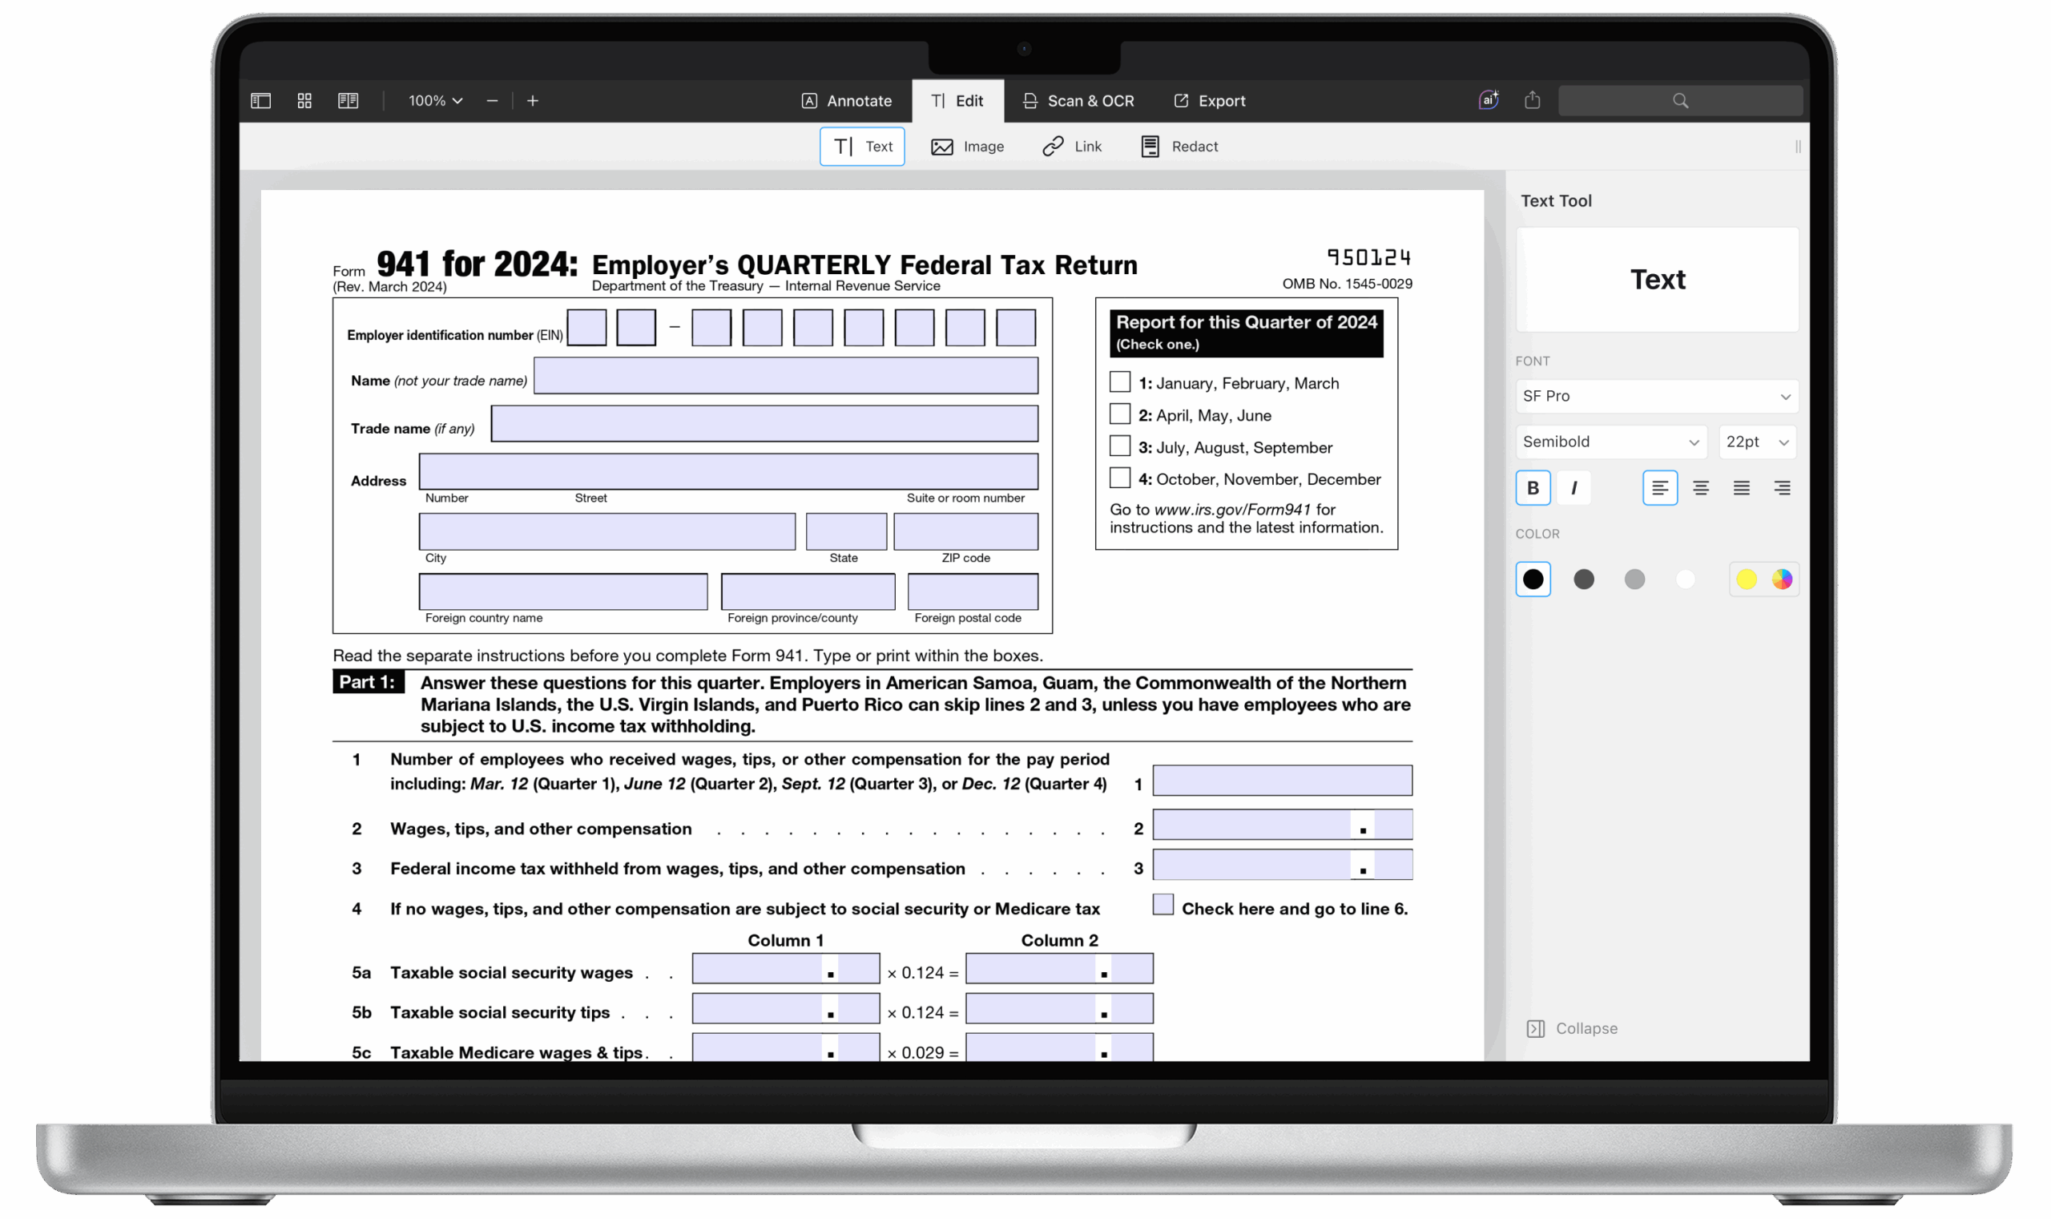Open the Link tool
This screenshot has height=1219, width=2051.
[1072, 146]
